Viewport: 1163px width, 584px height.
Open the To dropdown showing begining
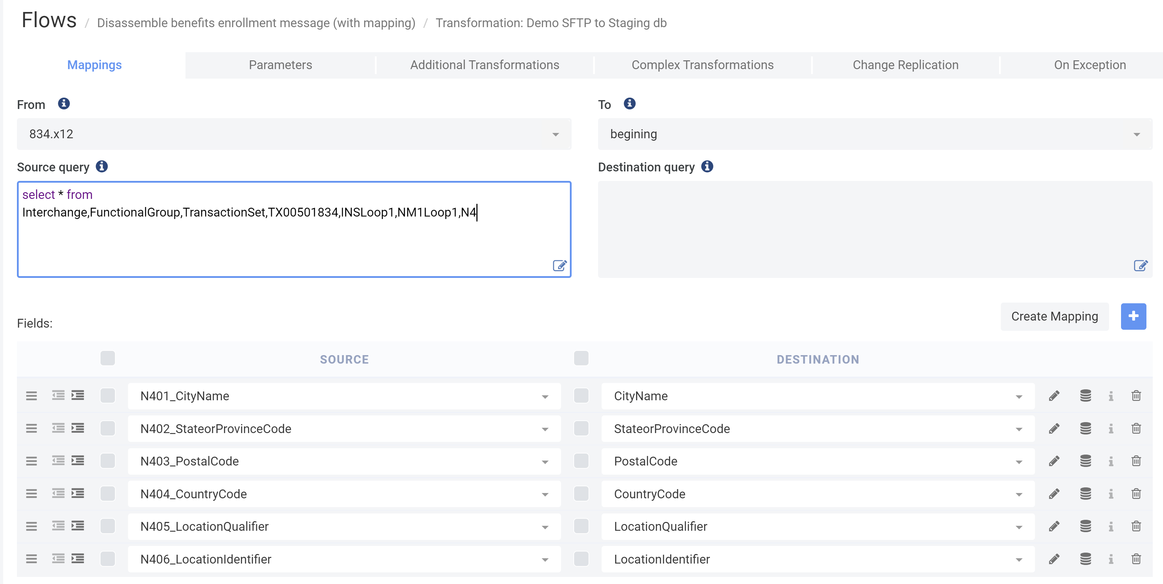coord(875,134)
